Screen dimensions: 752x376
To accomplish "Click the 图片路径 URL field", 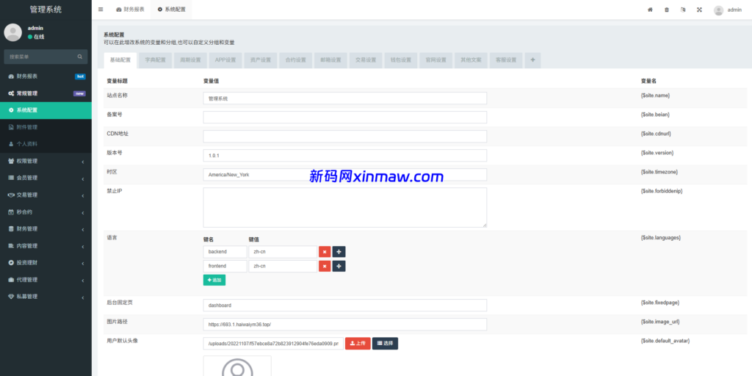I will tap(345, 324).
